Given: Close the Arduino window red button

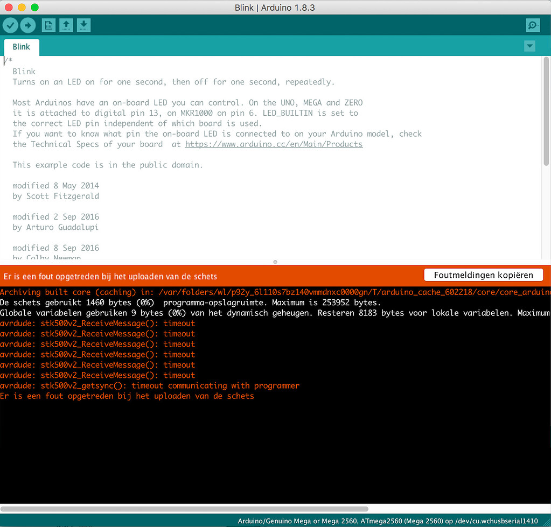Looking at the screenshot, I should click(9, 8).
